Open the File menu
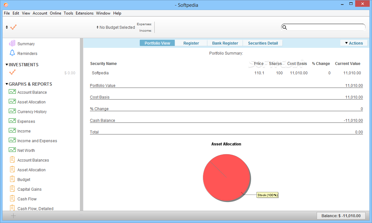This screenshot has height=223, width=372. pos(7,13)
